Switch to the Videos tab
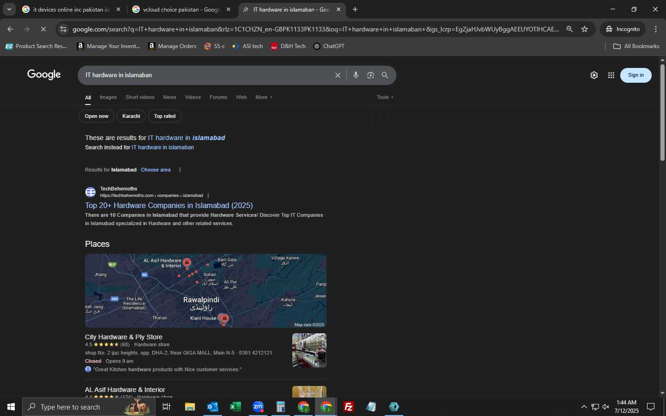 coord(193,97)
